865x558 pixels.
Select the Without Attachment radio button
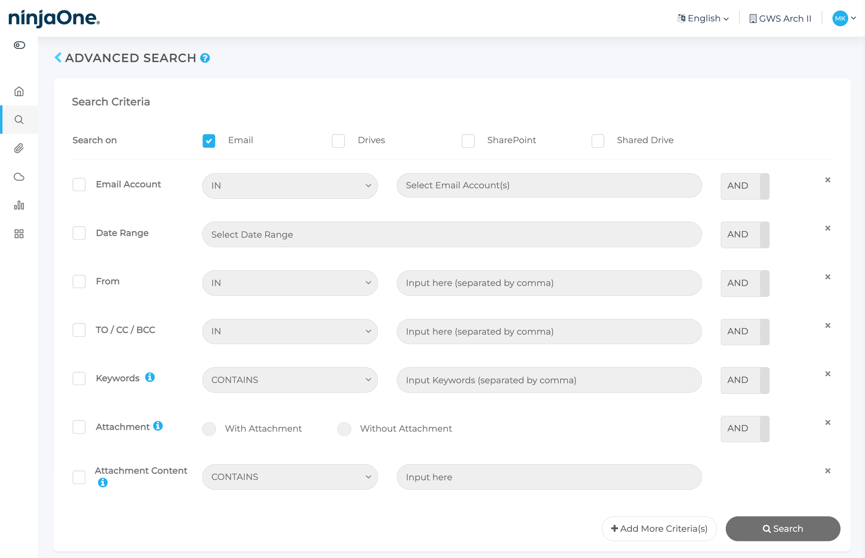(344, 428)
